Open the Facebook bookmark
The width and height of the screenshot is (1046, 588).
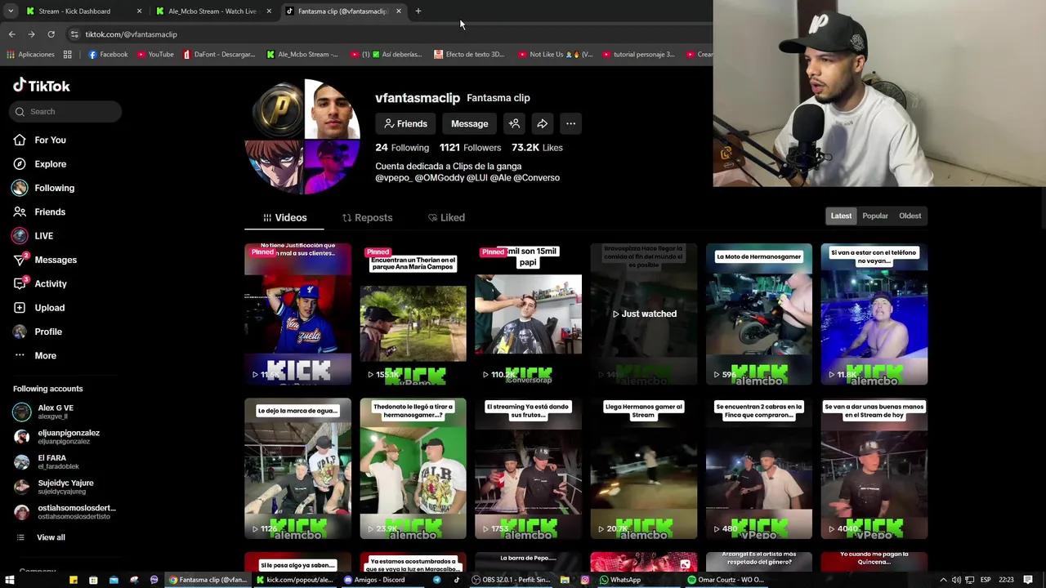(108, 55)
